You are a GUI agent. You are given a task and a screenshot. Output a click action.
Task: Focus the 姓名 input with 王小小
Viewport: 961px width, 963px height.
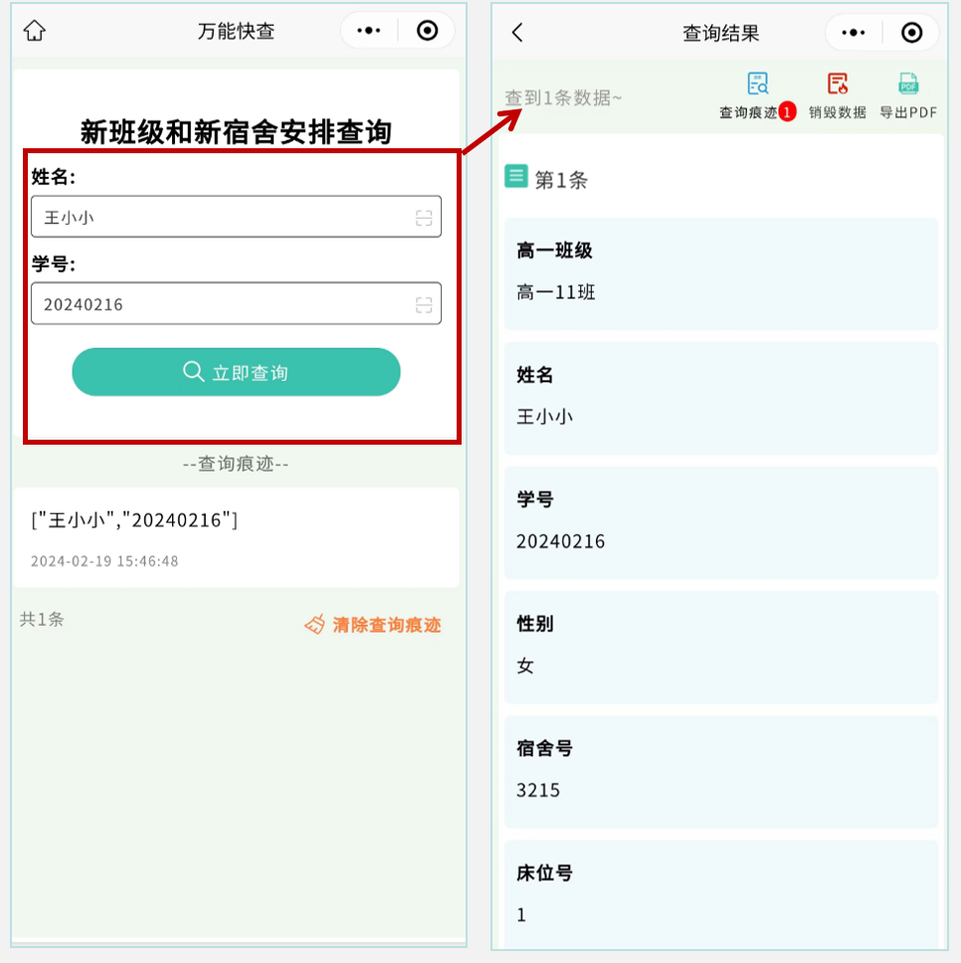[x=236, y=217]
